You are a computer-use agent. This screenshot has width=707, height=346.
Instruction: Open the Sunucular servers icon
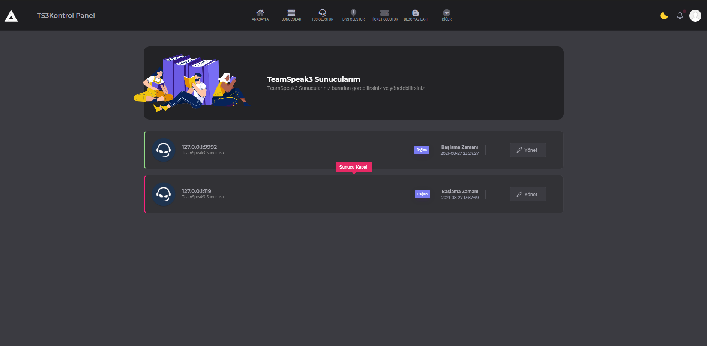click(x=291, y=13)
